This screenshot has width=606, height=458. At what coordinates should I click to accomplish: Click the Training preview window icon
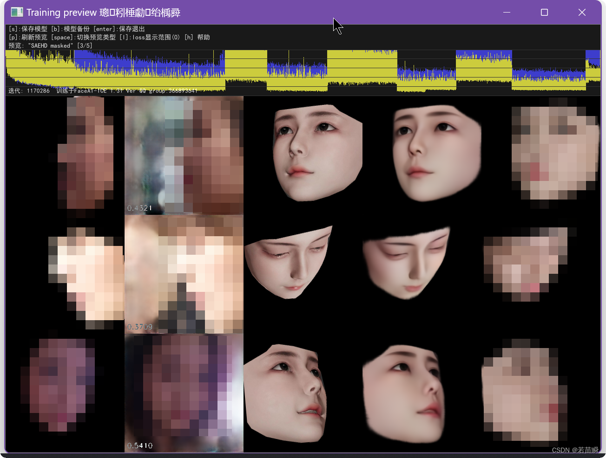(x=17, y=13)
